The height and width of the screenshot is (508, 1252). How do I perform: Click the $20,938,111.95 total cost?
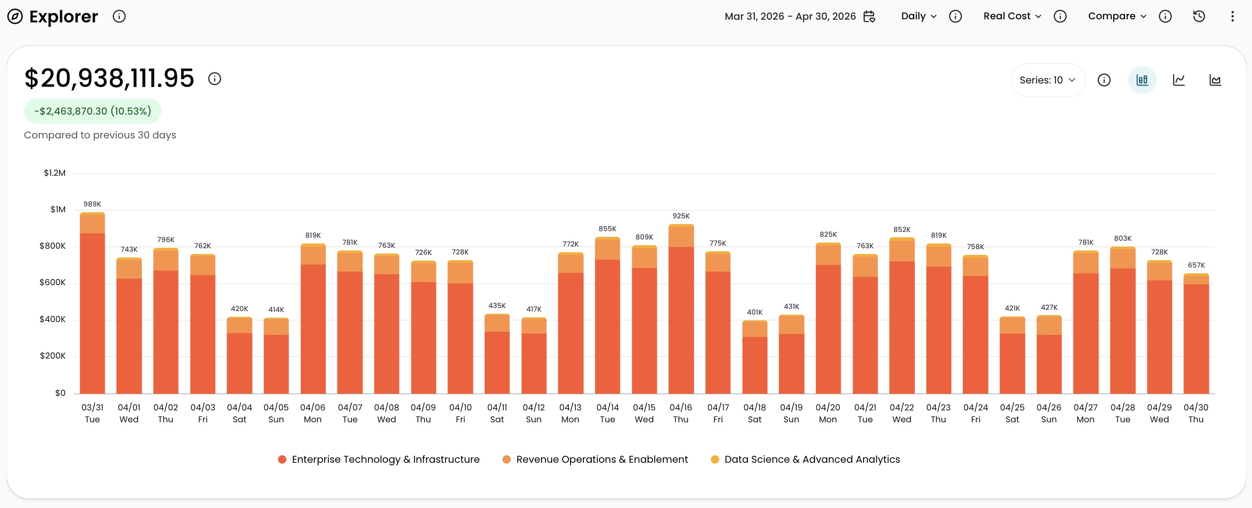click(110, 78)
